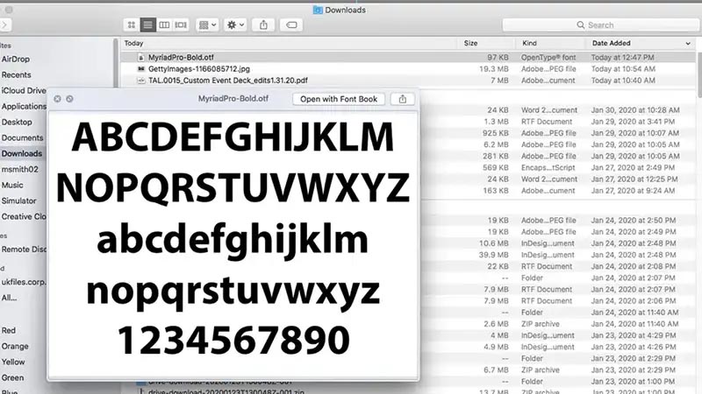Click the share icon in Quick Look preview
This screenshot has height=394, width=702.
402,99
